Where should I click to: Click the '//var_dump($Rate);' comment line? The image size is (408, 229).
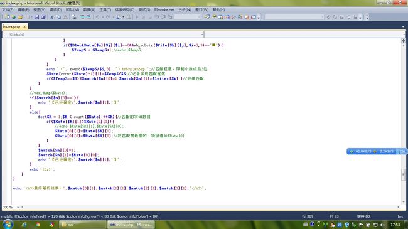pos(48,93)
